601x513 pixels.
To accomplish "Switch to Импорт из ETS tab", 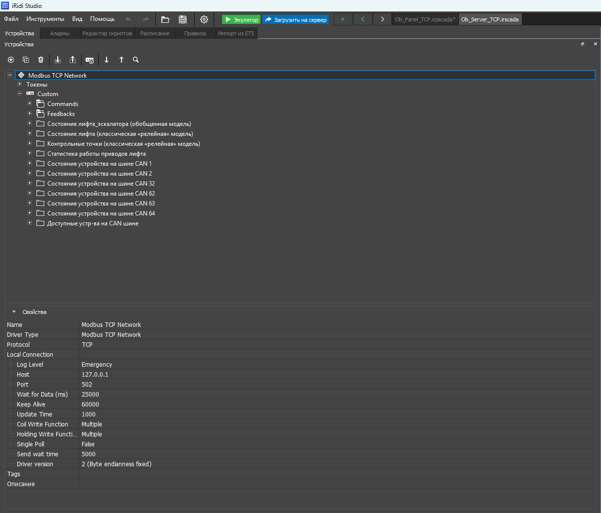I will click(x=236, y=33).
